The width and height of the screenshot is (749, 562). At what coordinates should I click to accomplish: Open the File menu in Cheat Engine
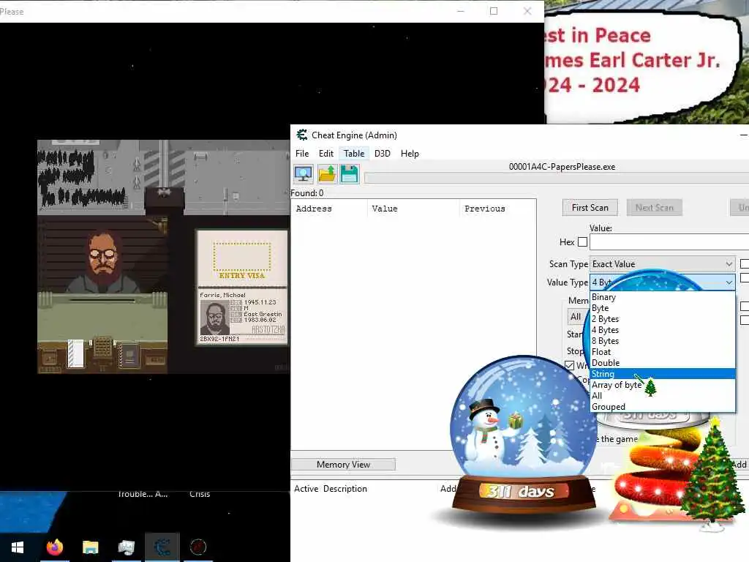pos(302,154)
